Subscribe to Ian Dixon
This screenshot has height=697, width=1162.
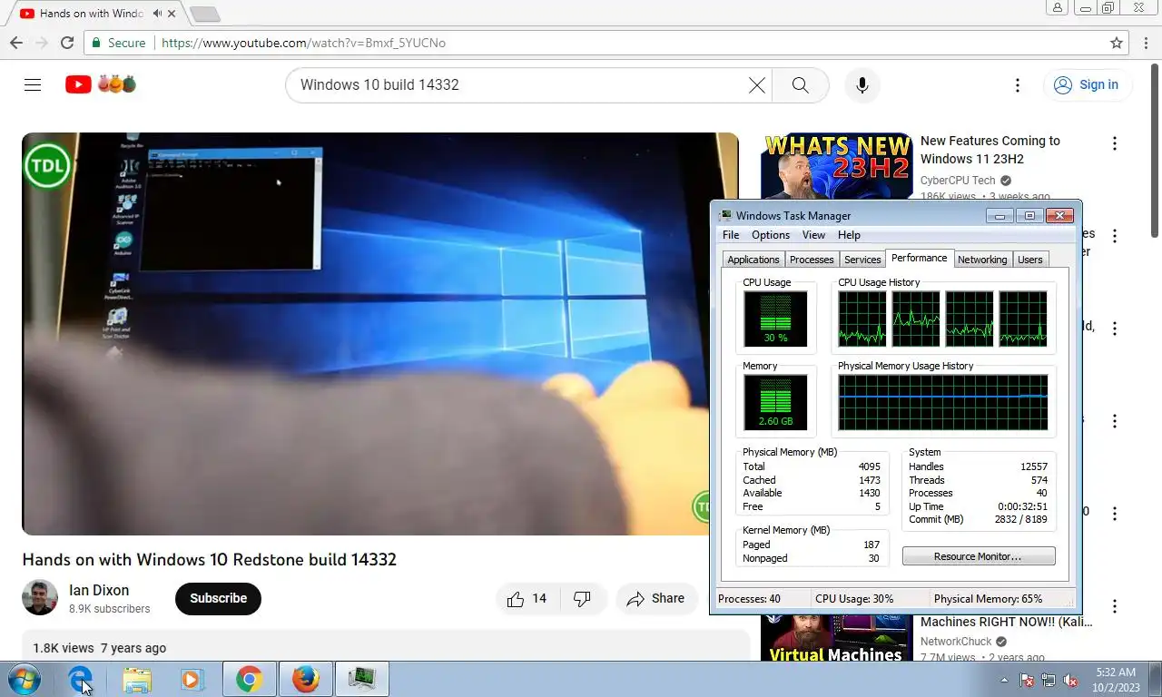[x=218, y=598]
